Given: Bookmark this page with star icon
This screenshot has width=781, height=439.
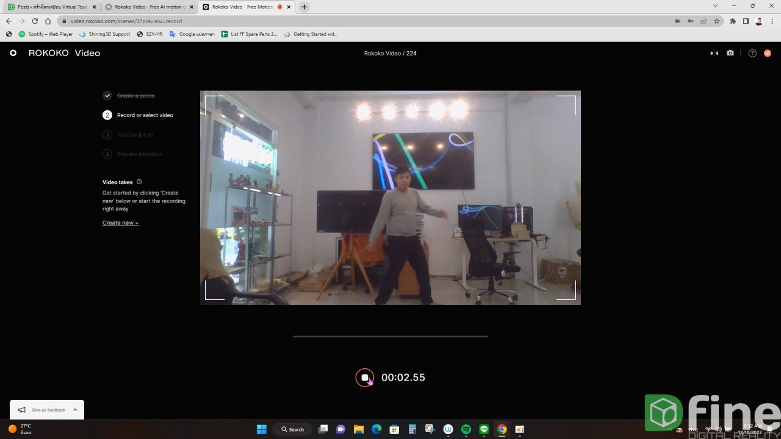Looking at the screenshot, I should click(717, 21).
